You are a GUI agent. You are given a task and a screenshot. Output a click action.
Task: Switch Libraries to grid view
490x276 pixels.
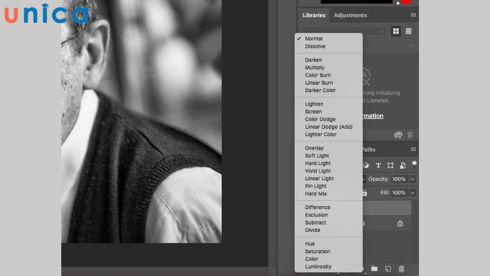click(396, 31)
